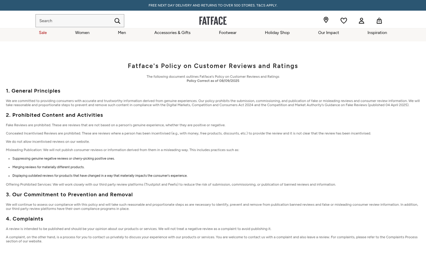Place the cursor in the Search field
The image size is (426, 266).
click(71, 21)
